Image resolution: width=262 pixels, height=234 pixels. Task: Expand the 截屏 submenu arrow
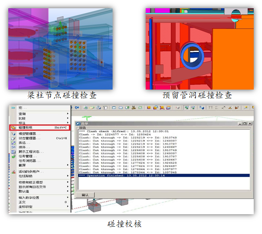pyautogui.click(x=67, y=165)
